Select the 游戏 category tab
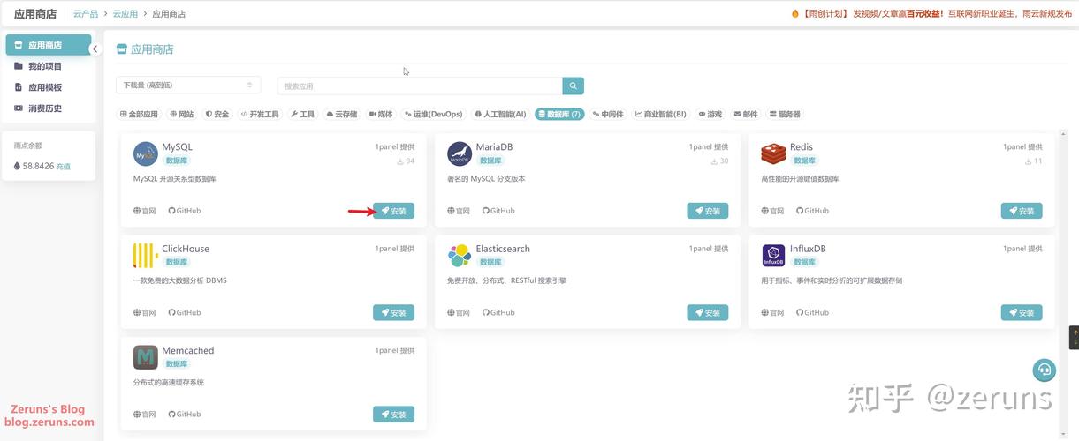The image size is (1079, 441). pos(710,114)
